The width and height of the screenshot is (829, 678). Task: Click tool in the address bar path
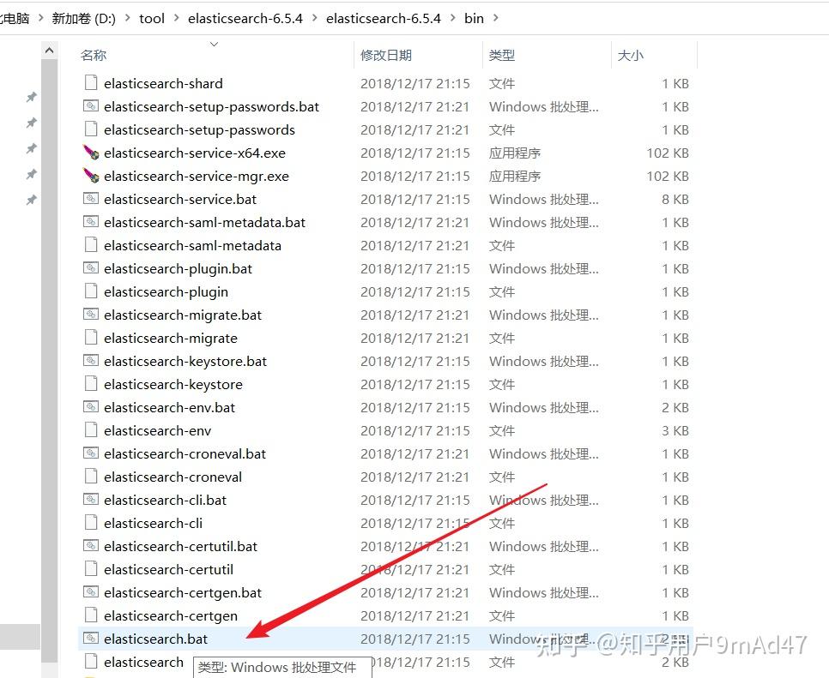(152, 18)
